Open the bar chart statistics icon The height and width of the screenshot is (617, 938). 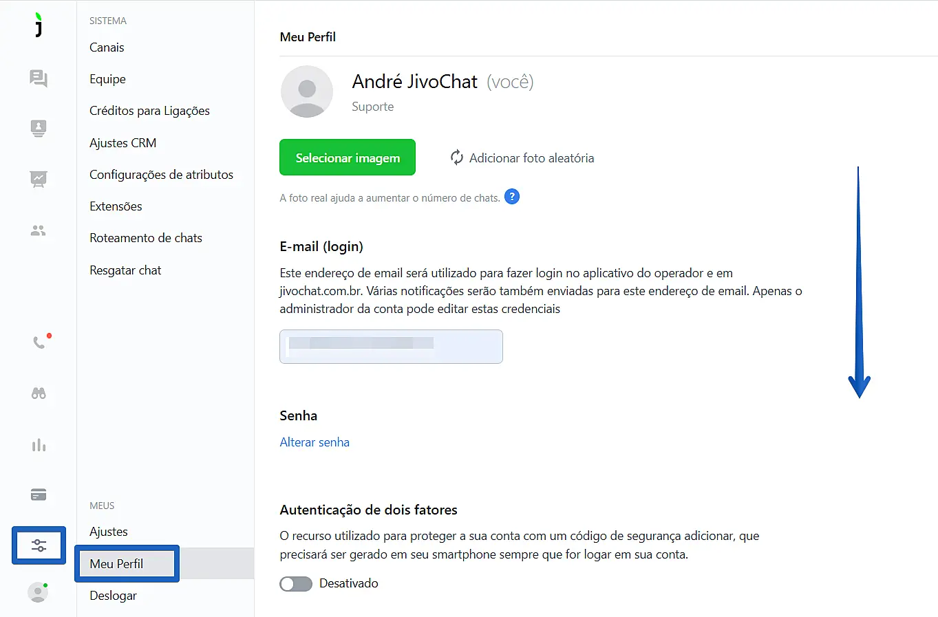39,445
